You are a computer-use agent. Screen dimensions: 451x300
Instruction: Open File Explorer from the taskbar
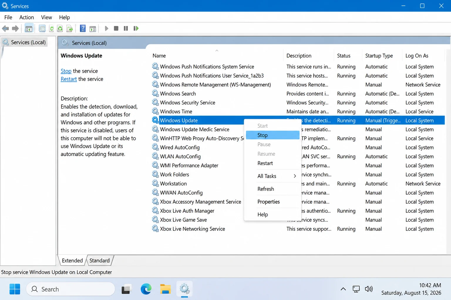[165, 289]
